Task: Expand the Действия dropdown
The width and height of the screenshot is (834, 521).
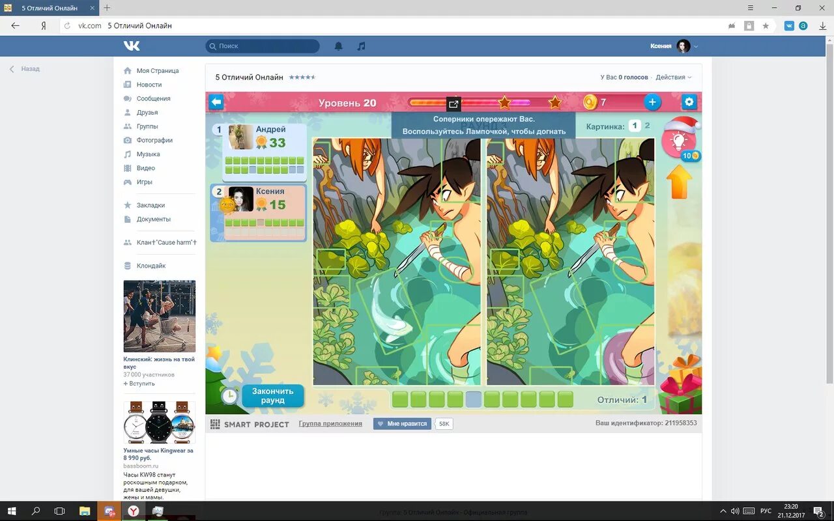Action: tap(674, 77)
